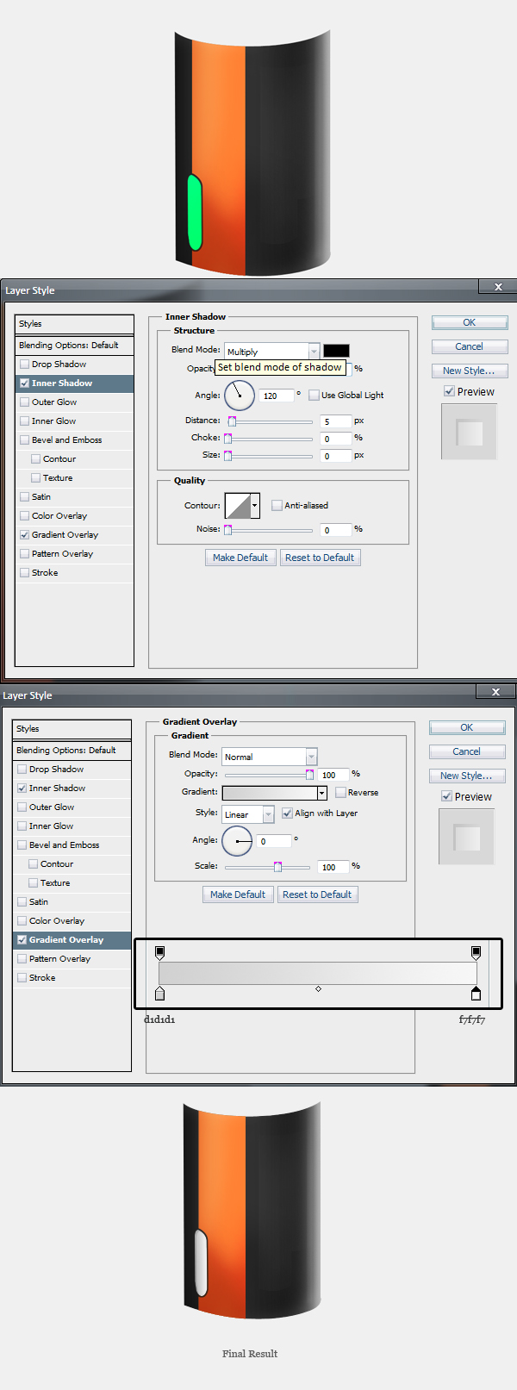Click the gradient midpoint diamond marker
The height and width of the screenshot is (1390, 517).
tap(318, 988)
